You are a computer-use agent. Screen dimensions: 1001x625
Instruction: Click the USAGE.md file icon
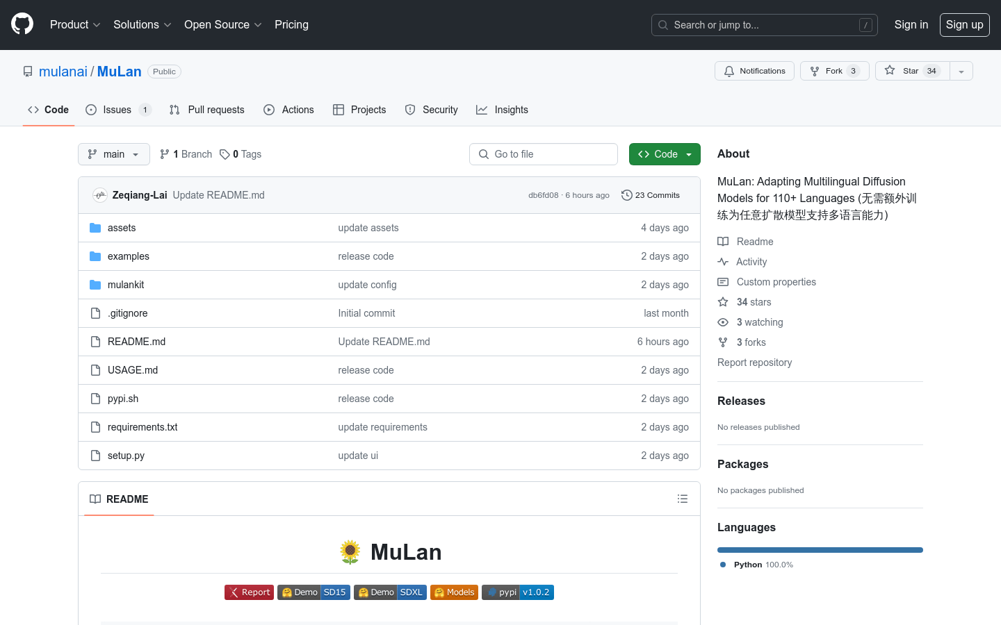(96, 370)
